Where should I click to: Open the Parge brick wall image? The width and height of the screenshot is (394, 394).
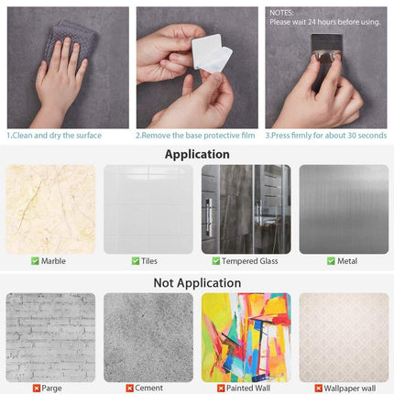click(x=50, y=337)
